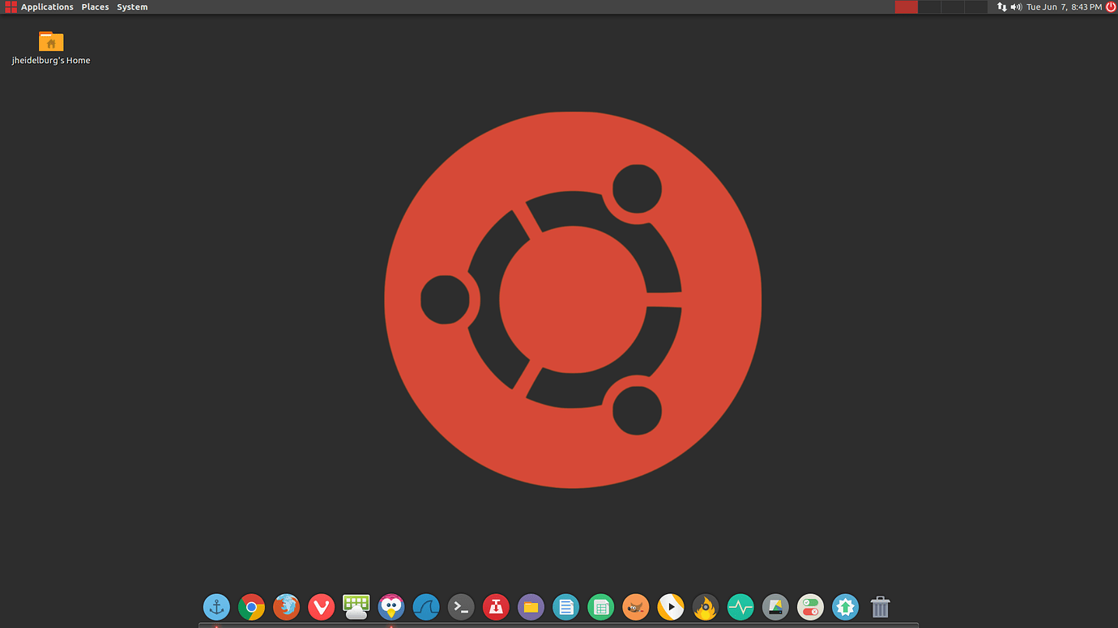Click the date and time clock
1118x628 pixels.
click(x=1064, y=6)
